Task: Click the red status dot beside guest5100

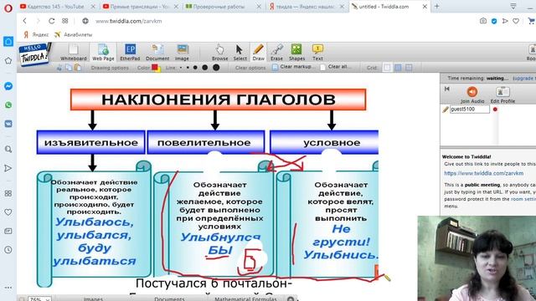Action: click(x=495, y=110)
